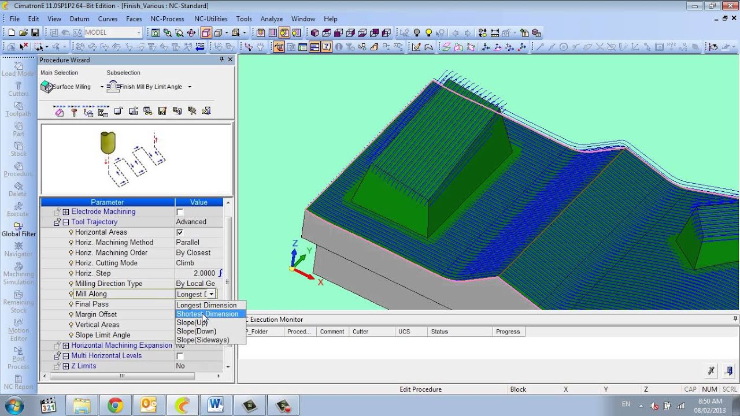The width and height of the screenshot is (740, 416).
Task: Save the document with the floppy icon
Action: pos(35,33)
